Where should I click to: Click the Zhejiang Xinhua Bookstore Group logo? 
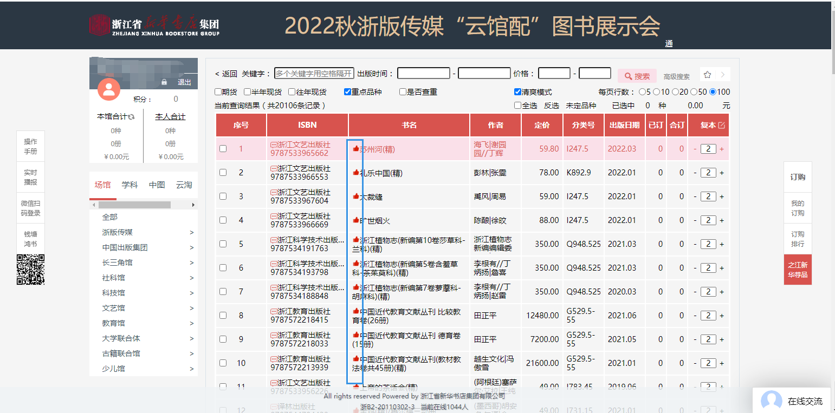coord(154,25)
